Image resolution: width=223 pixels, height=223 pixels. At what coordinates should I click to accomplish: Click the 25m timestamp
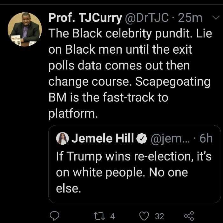(190, 18)
